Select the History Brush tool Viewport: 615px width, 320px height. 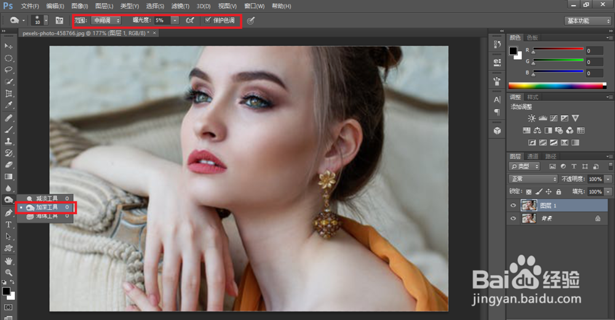pos(8,153)
